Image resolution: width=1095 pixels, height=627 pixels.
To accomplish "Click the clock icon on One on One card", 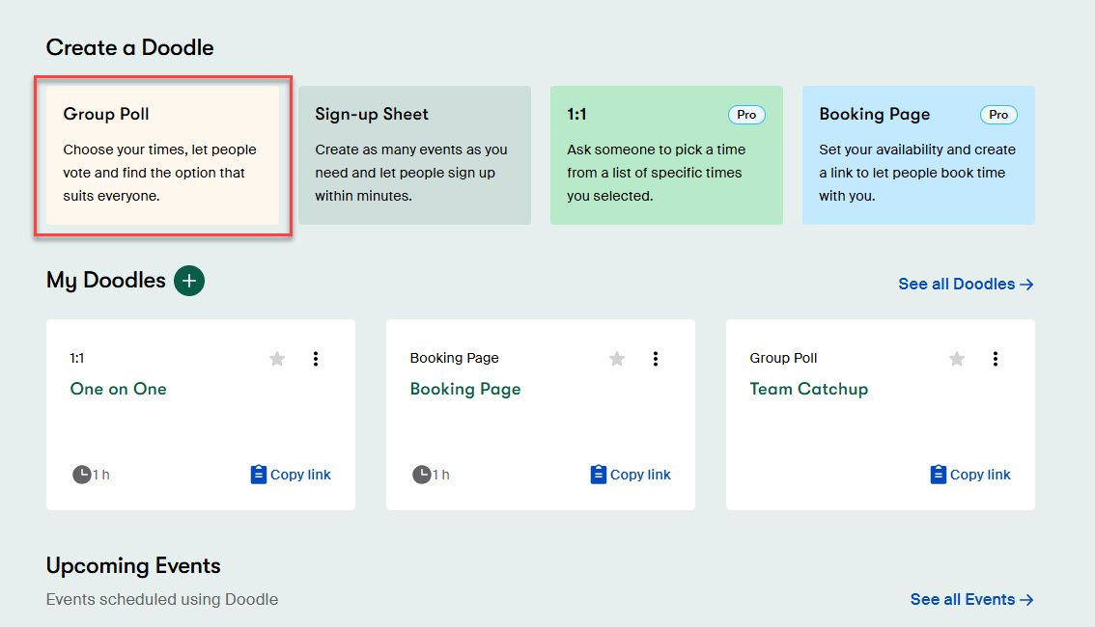I will (x=82, y=475).
